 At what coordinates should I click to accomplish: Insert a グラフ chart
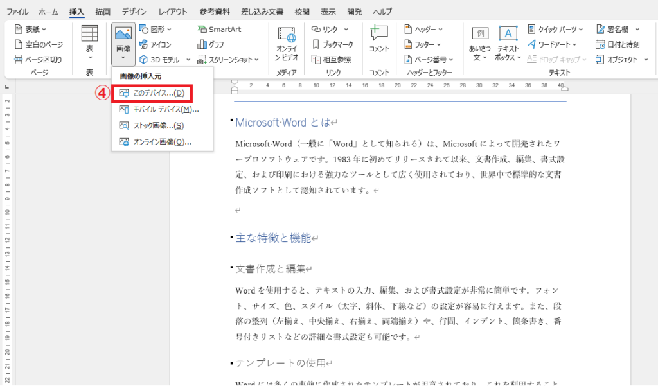[x=211, y=44]
